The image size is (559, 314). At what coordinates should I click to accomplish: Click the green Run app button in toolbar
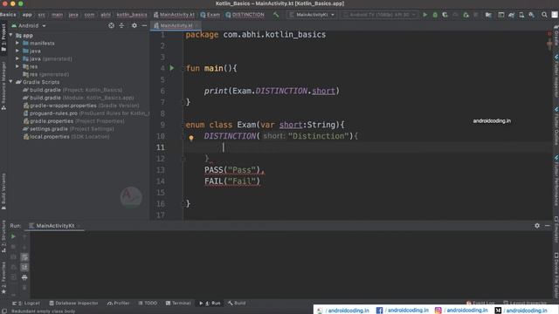tap(425, 15)
